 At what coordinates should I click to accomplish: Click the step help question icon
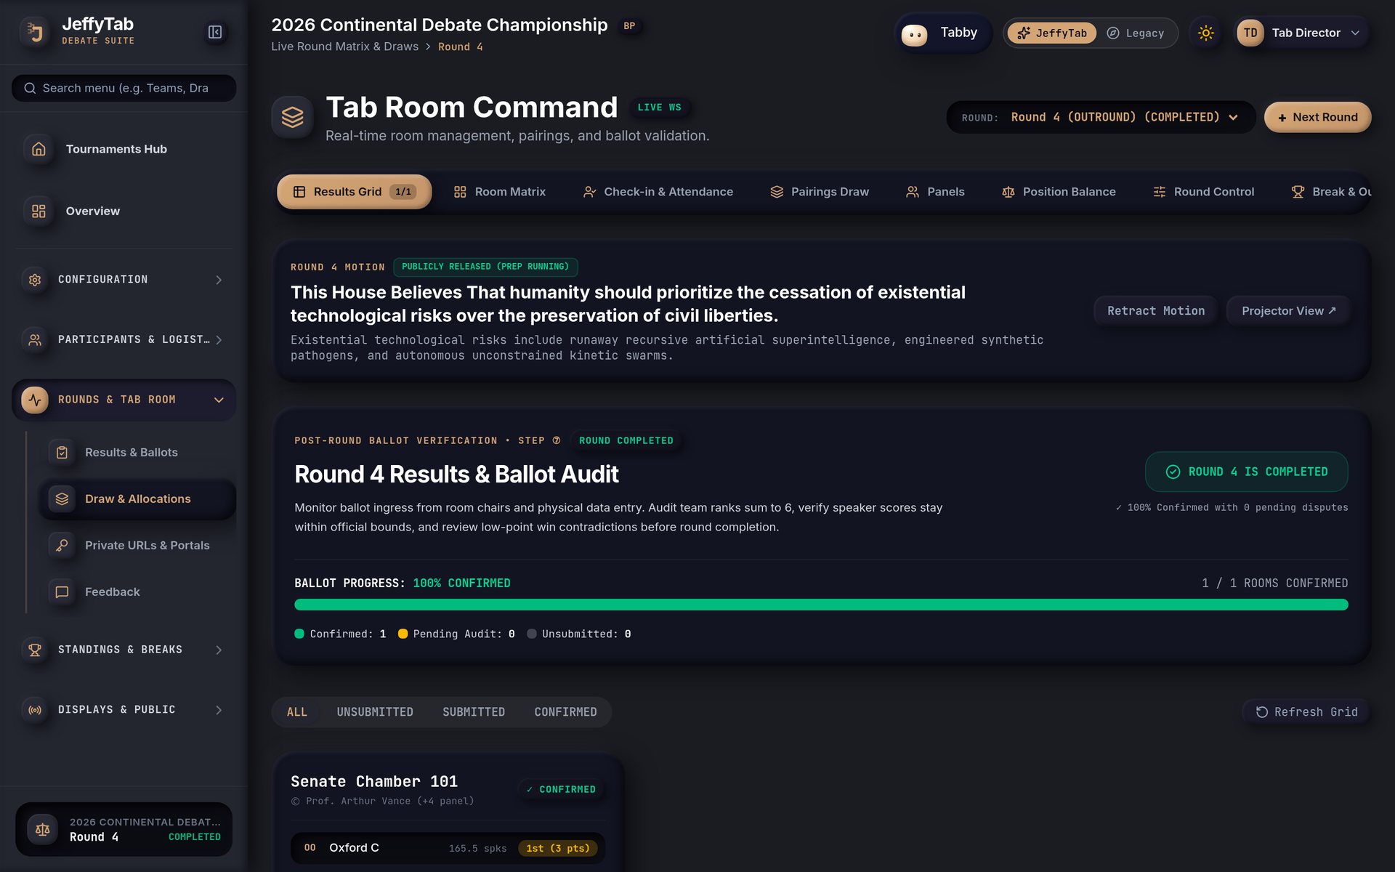tap(557, 440)
